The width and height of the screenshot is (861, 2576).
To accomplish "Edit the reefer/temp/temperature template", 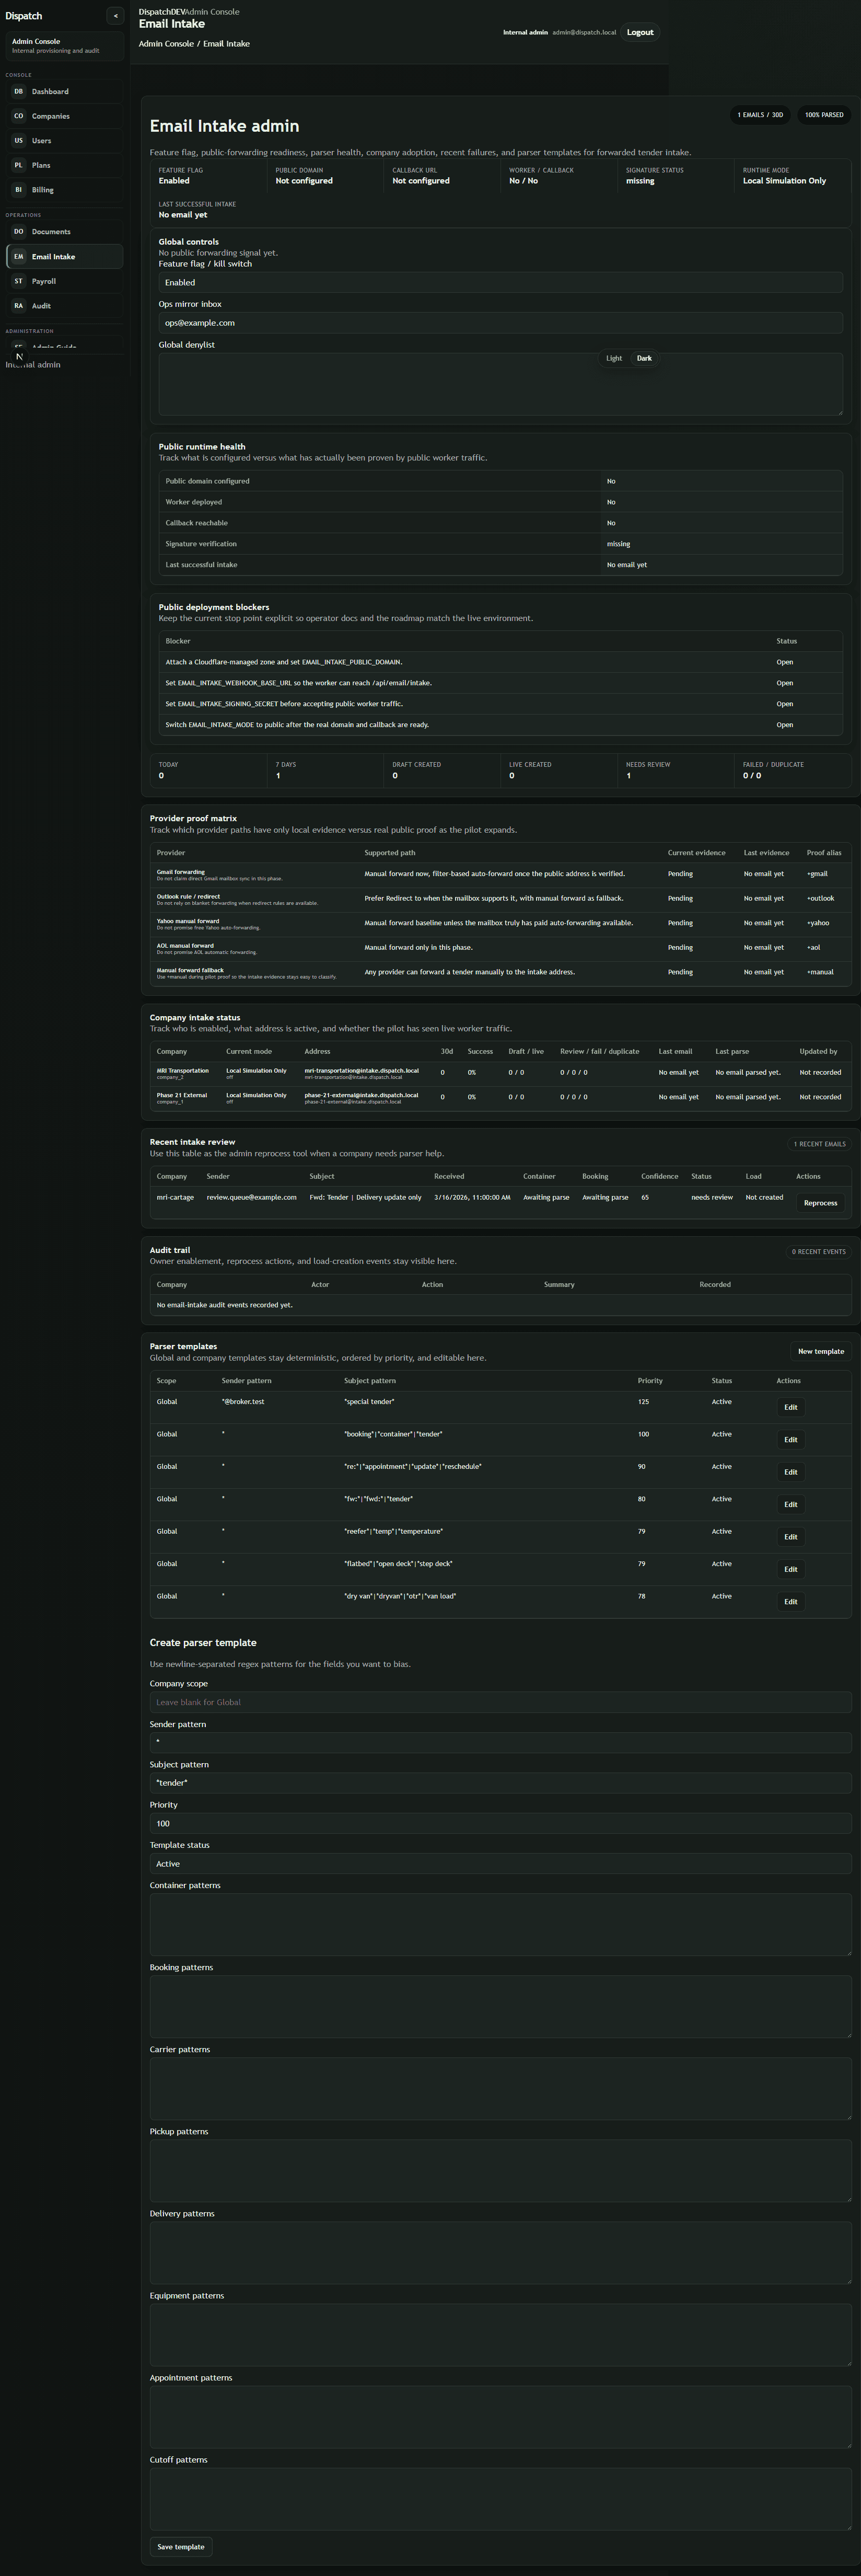I will [791, 1537].
